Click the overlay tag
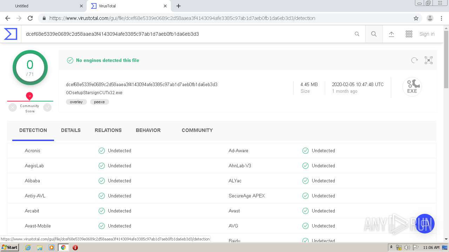The image size is (449, 252). point(76,102)
